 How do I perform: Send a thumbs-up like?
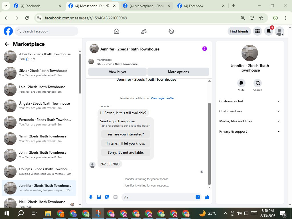[207, 197]
